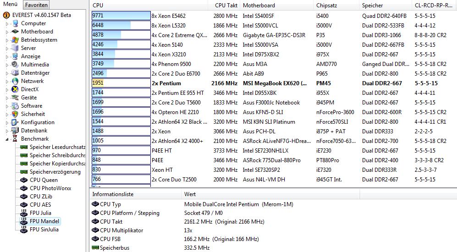The image size is (457, 252).
Task: Select the Computer tree icon
Action: [x=15, y=23]
